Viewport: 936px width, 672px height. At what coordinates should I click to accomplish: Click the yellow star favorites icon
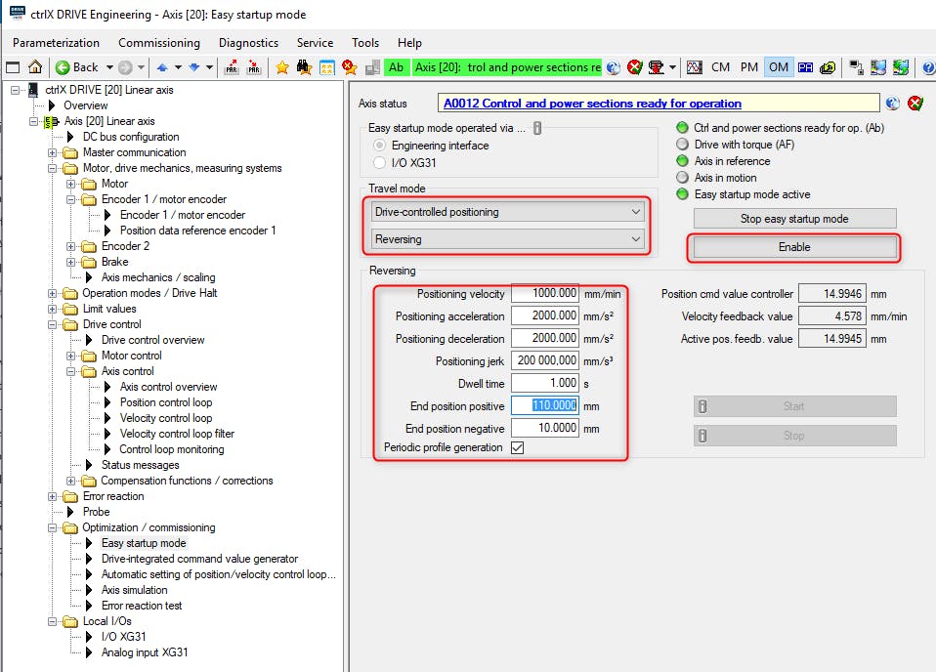pos(282,67)
